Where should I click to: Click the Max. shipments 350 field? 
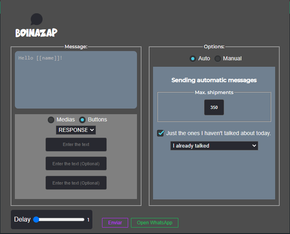214,107
